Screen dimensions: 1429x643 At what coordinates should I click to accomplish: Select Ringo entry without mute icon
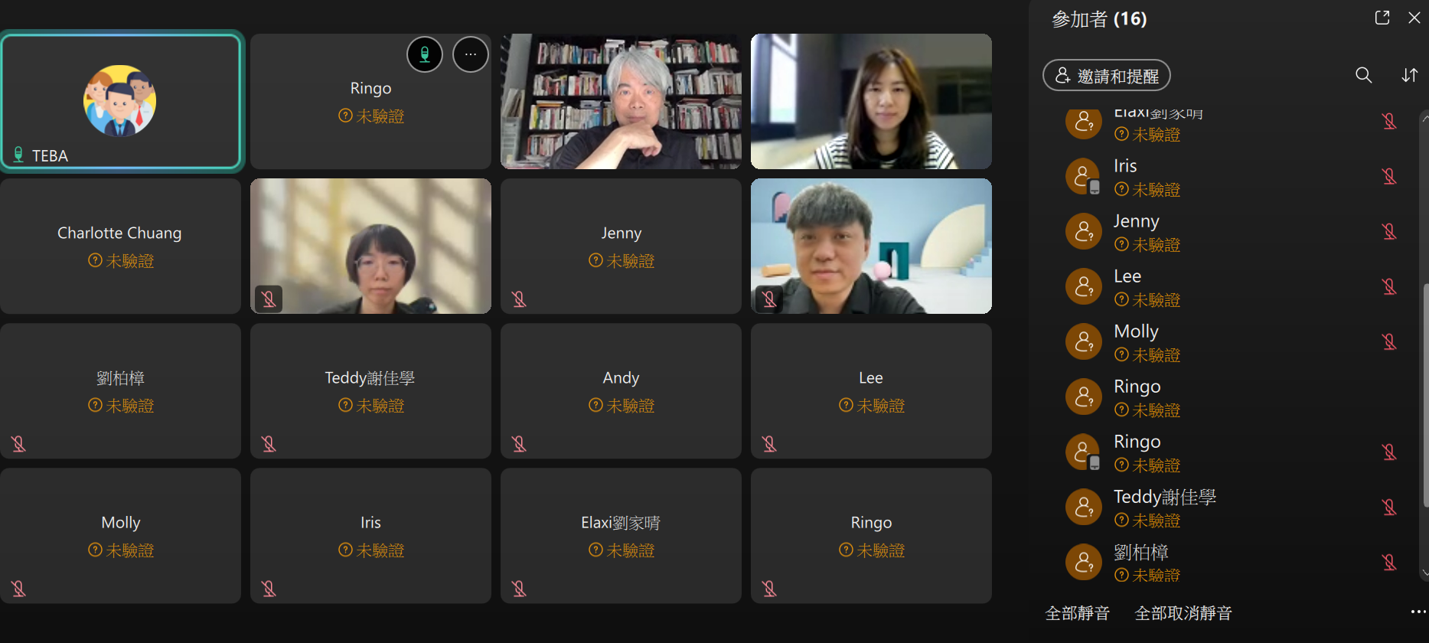pyautogui.click(x=1232, y=397)
